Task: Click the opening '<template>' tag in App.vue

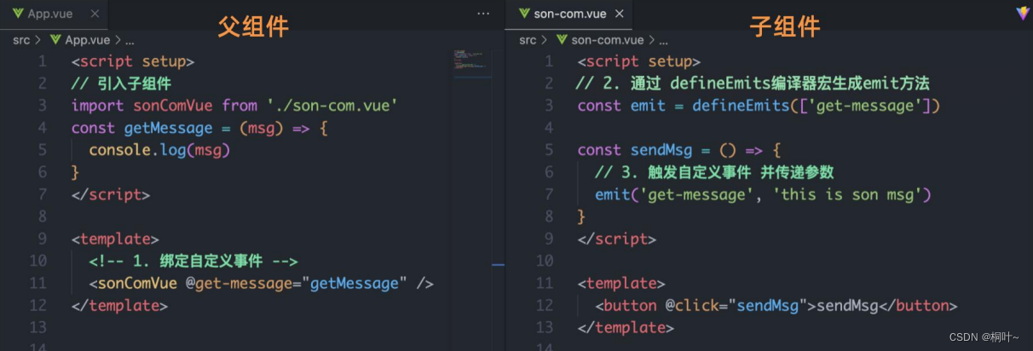Action: coord(115,239)
